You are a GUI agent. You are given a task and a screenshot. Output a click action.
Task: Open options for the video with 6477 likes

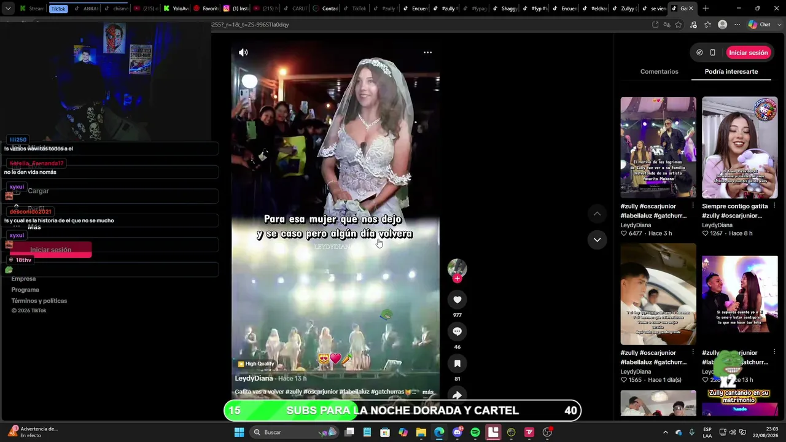point(693,206)
